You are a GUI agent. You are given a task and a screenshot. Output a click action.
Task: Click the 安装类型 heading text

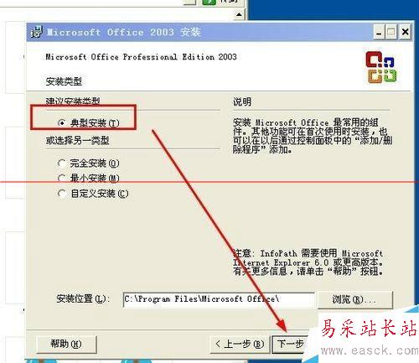pos(64,81)
